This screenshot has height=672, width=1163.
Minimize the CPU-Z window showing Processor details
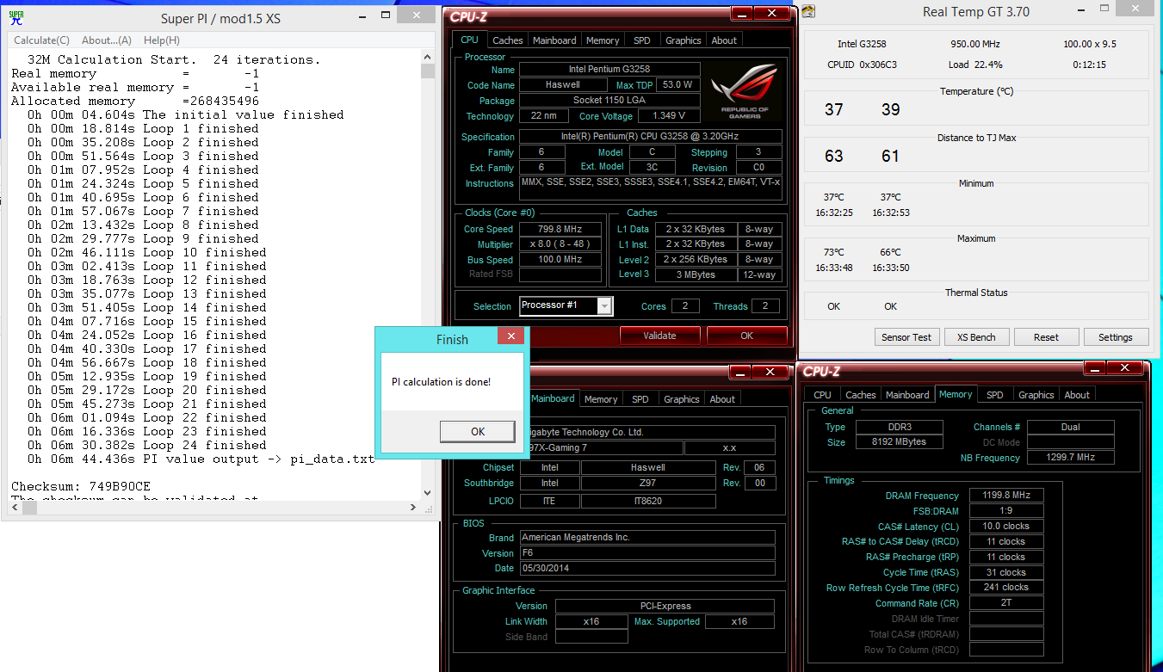741,14
